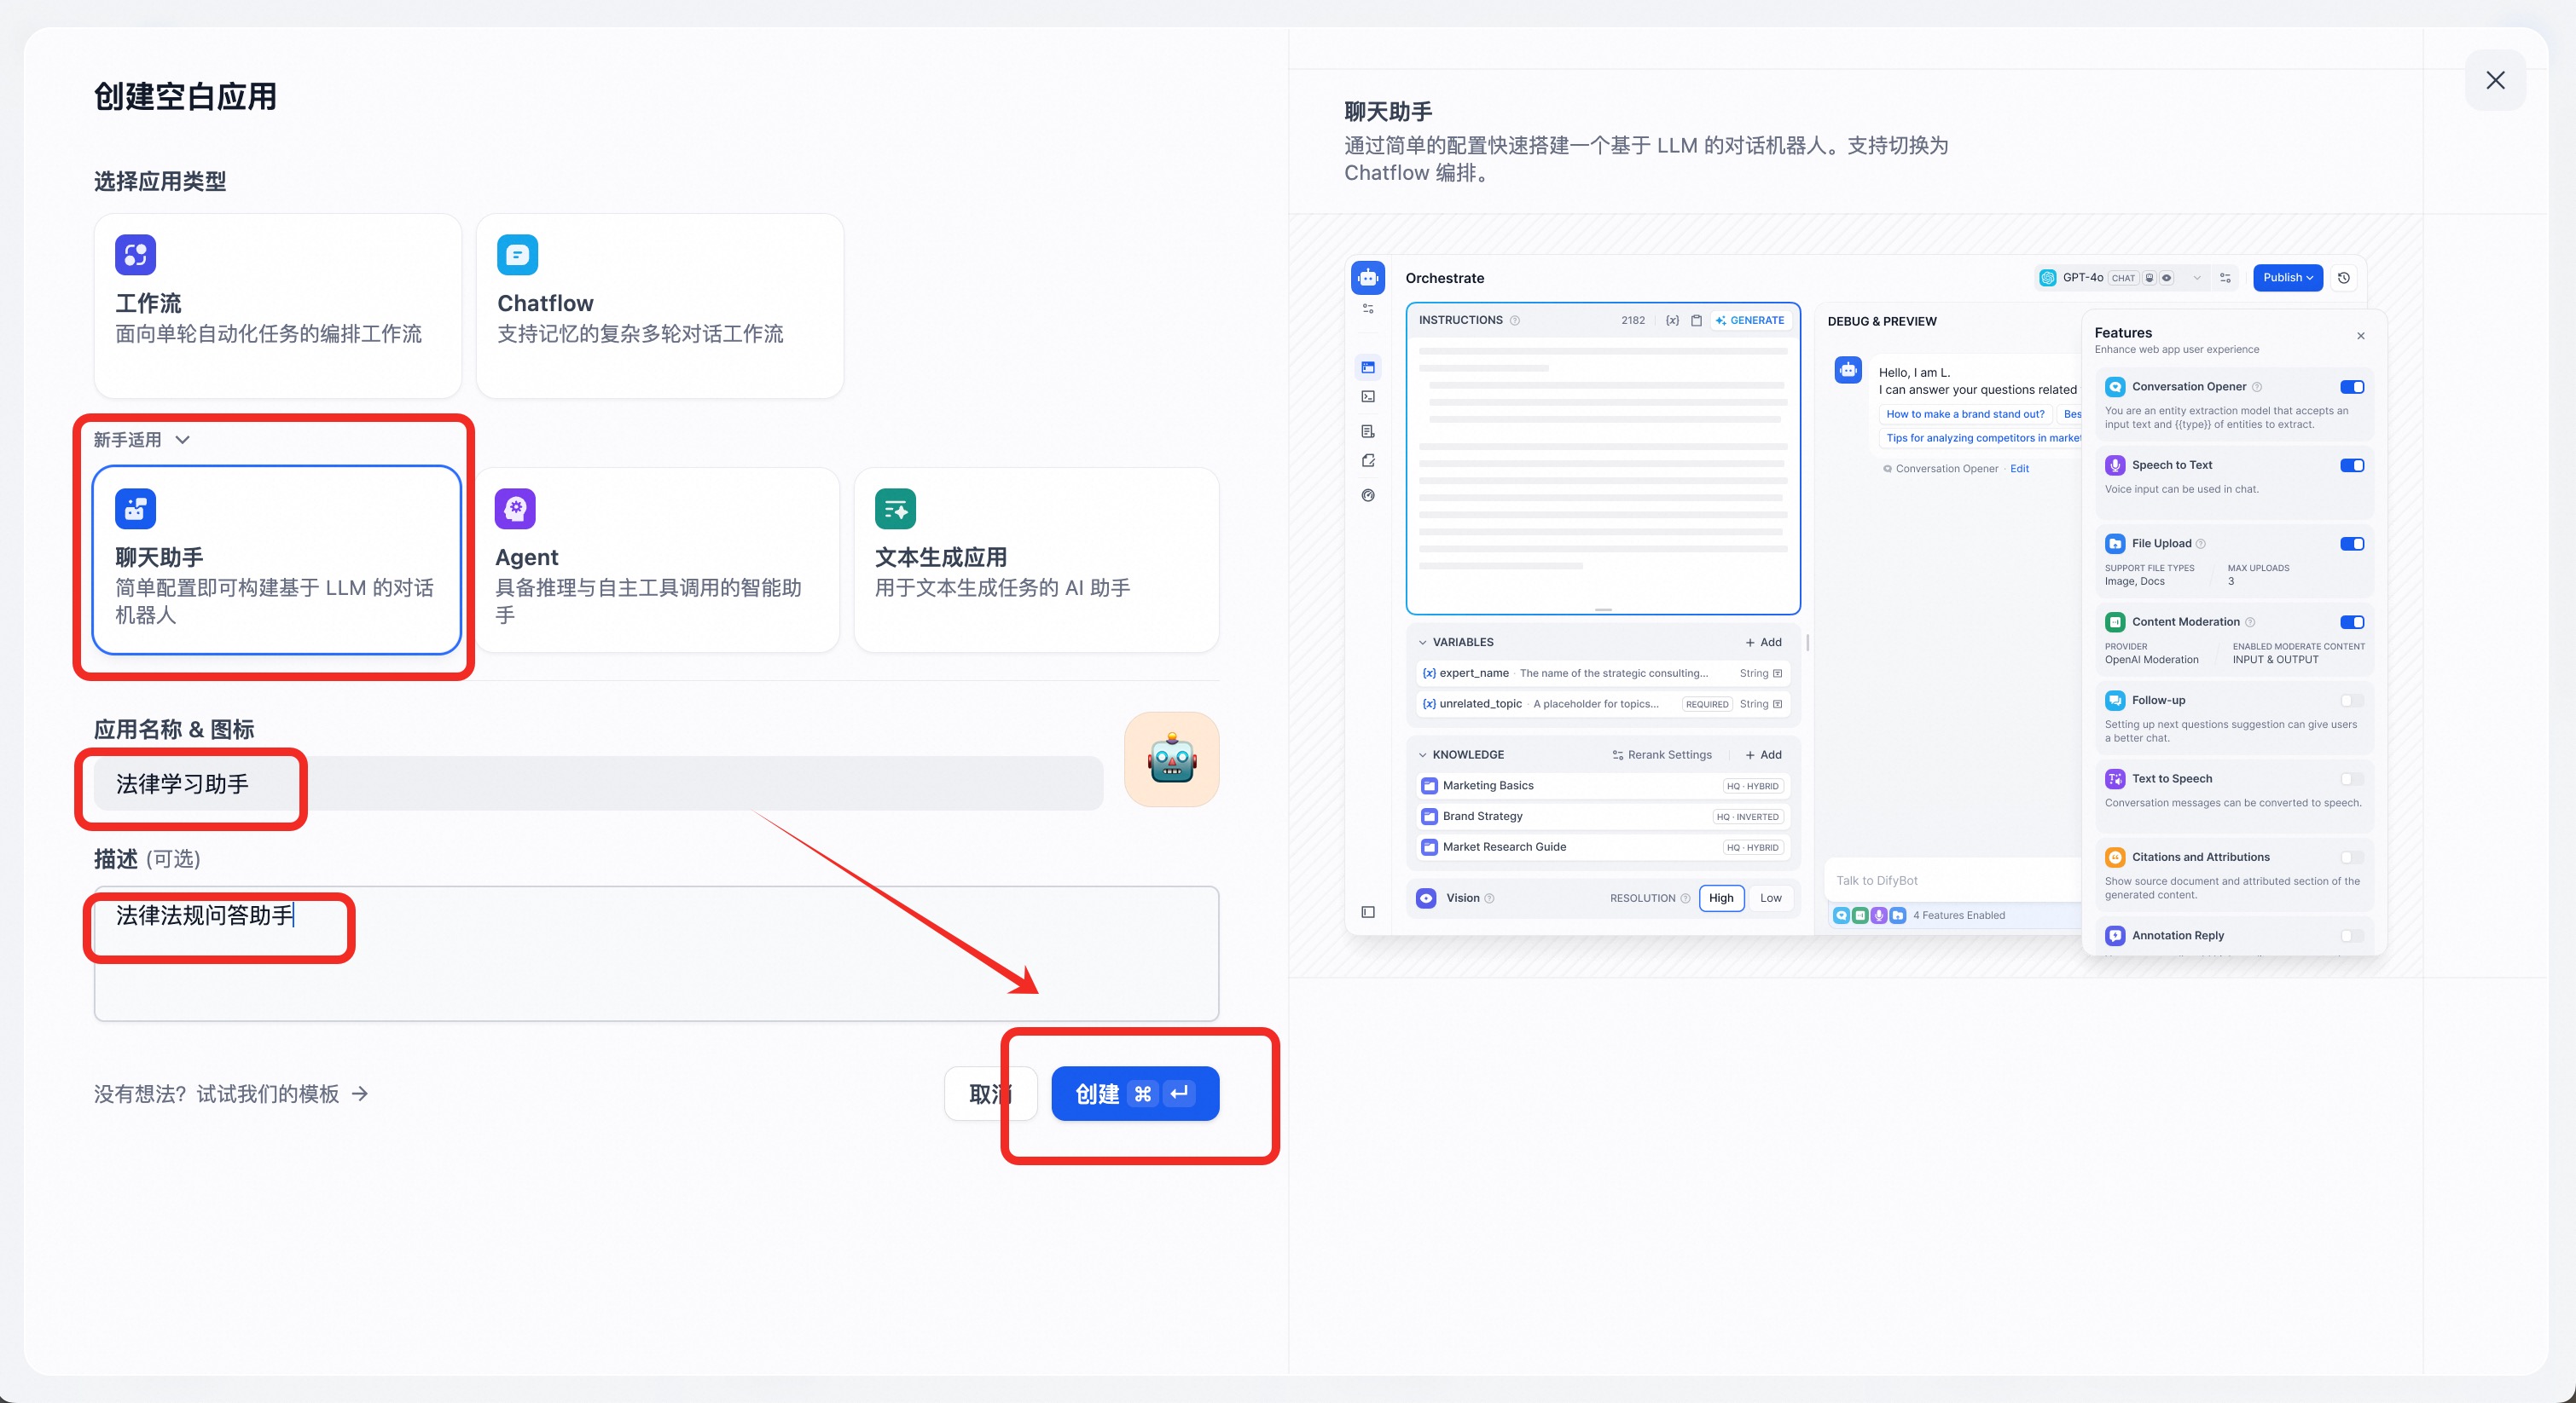The height and width of the screenshot is (1403, 2576).
Task: Toggle Conversation Opener feature switch
Action: pyautogui.click(x=2351, y=387)
